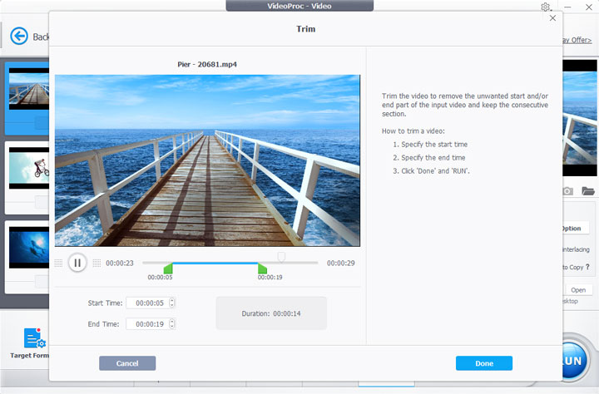Click the Start Time stepper arrows

(172, 303)
